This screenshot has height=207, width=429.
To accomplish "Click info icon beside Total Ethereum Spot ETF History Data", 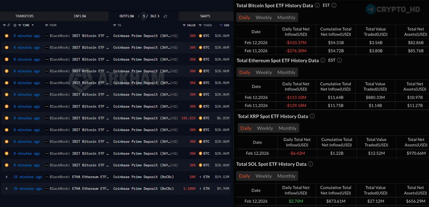I will tap(323, 61).
